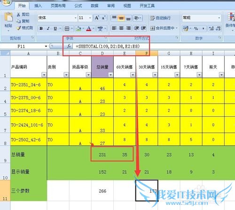This screenshot has height=210, width=235.
Task: Apply percent style
Action: (x=196, y=29)
